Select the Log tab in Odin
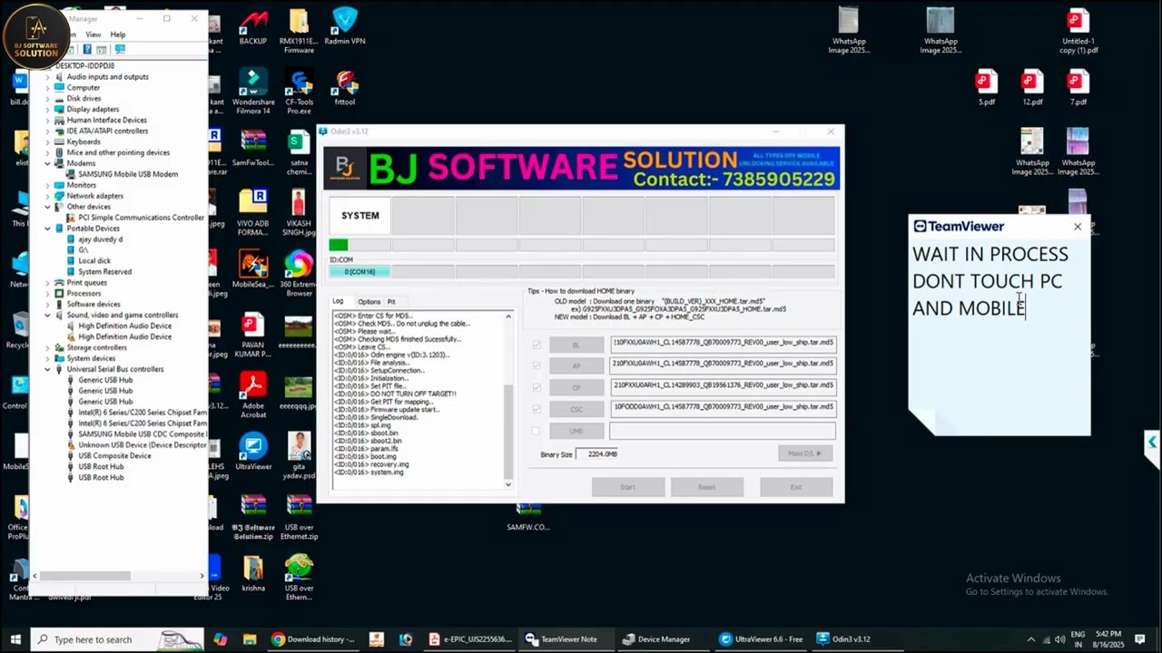This screenshot has width=1162, height=653. [338, 301]
